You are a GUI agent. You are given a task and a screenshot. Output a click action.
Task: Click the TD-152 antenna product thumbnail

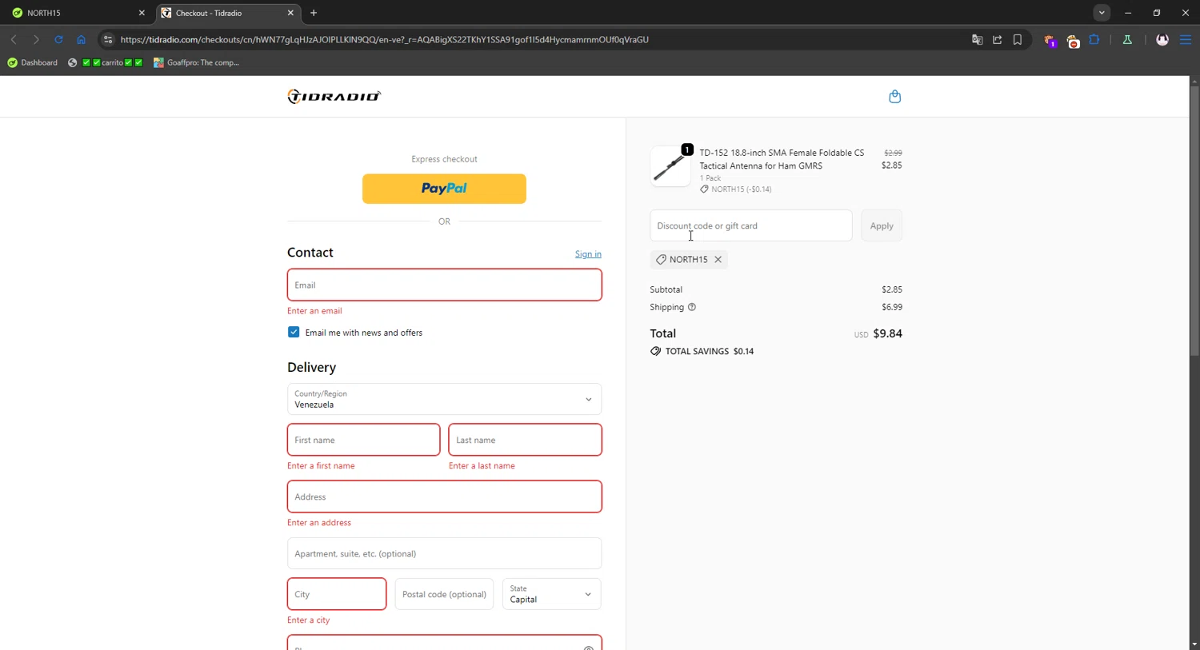670,166
